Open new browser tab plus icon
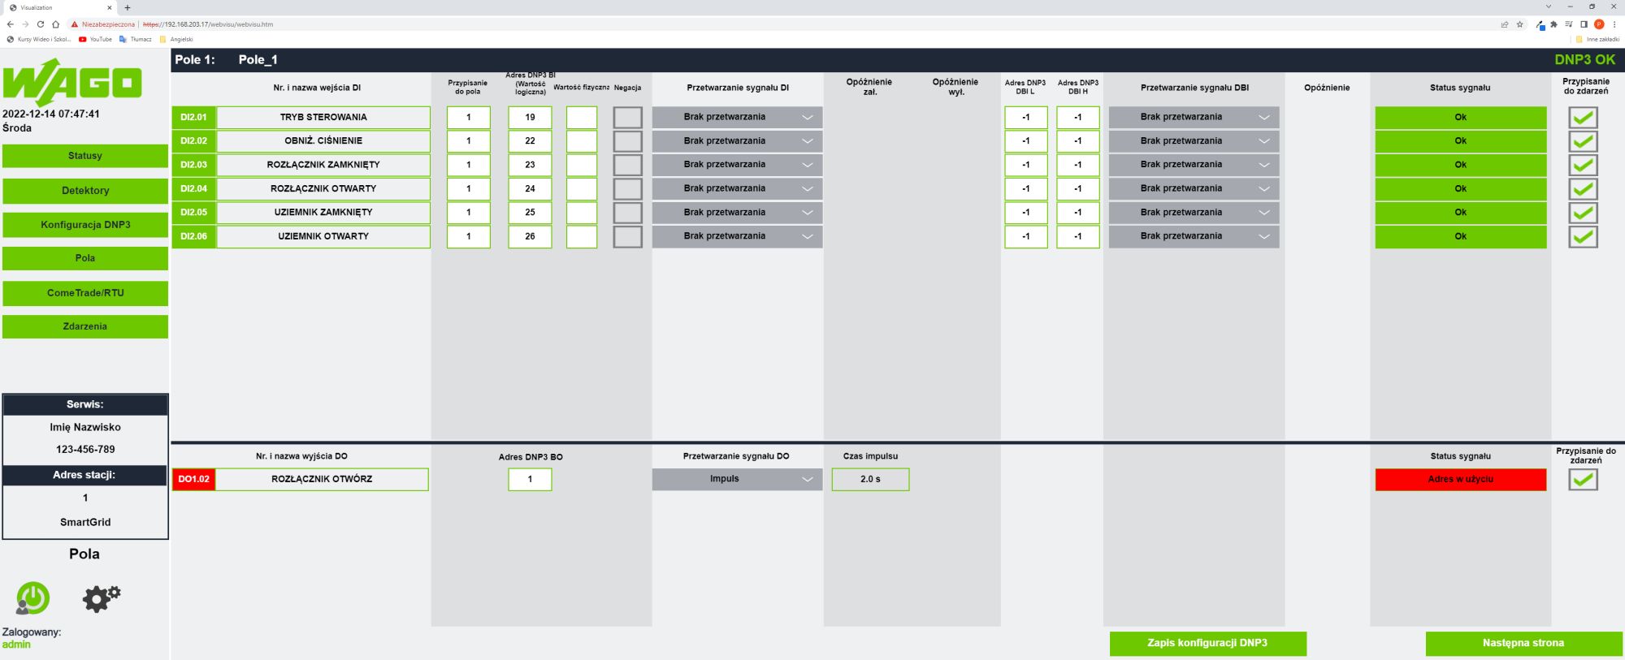The image size is (1625, 660). (x=128, y=7)
